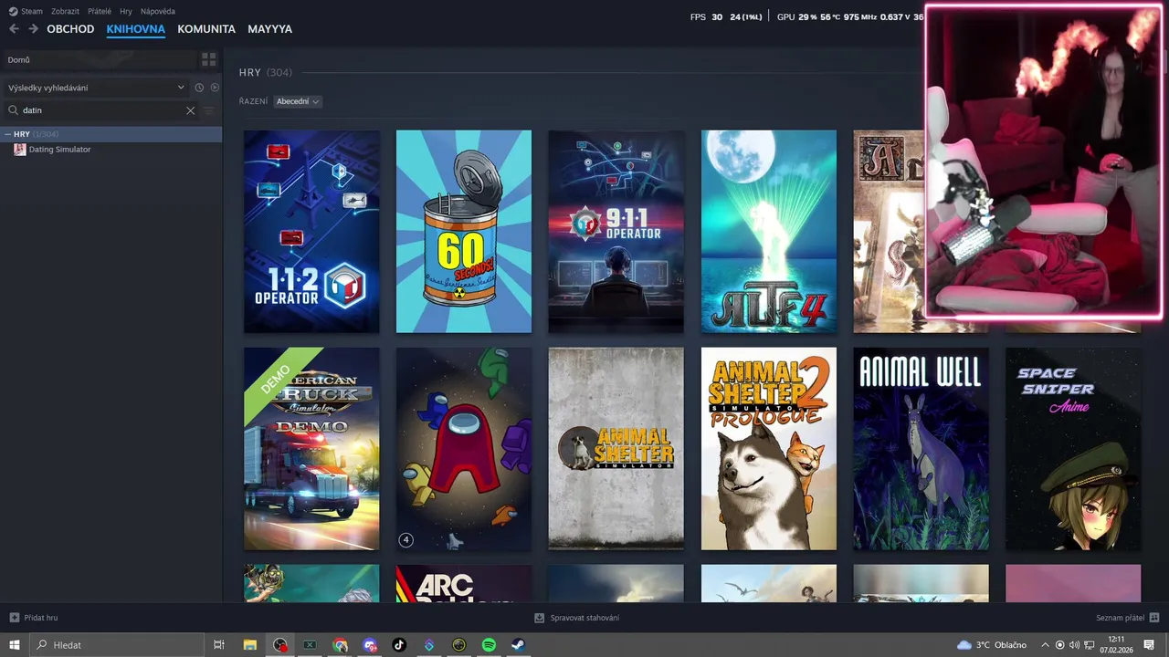Click the Hledat taskbar search box

115,645
